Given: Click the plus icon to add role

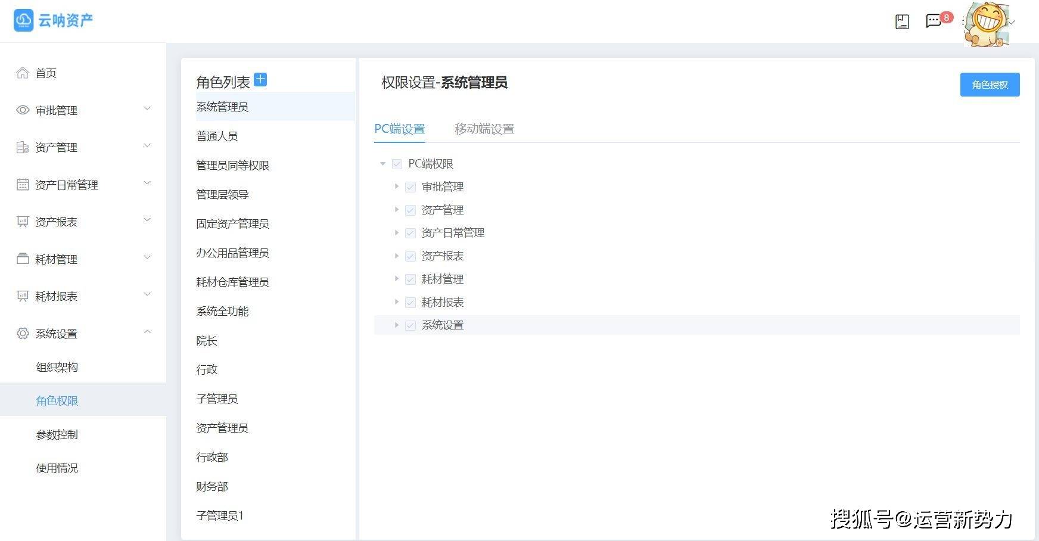Looking at the screenshot, I should pos(260,79).
